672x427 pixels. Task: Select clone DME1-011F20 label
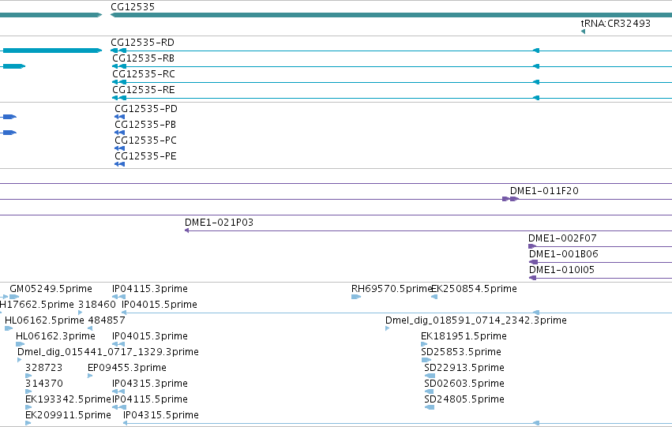(x=544, y=191)
